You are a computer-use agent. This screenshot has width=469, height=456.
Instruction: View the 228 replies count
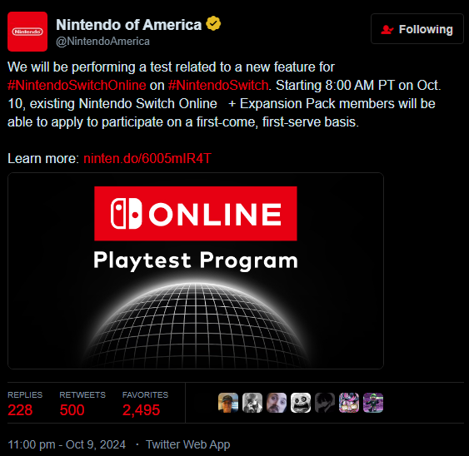pos(20,409)
